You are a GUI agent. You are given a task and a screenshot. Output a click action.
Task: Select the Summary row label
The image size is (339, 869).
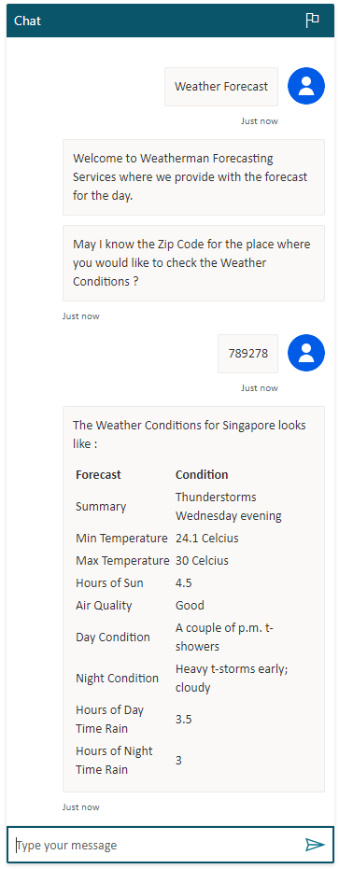pos(101,507)
